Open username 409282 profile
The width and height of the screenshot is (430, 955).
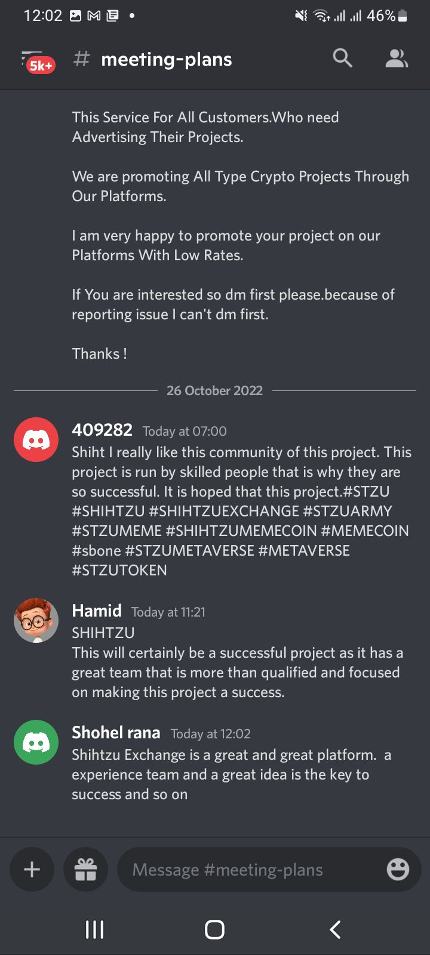click(102, 430)
